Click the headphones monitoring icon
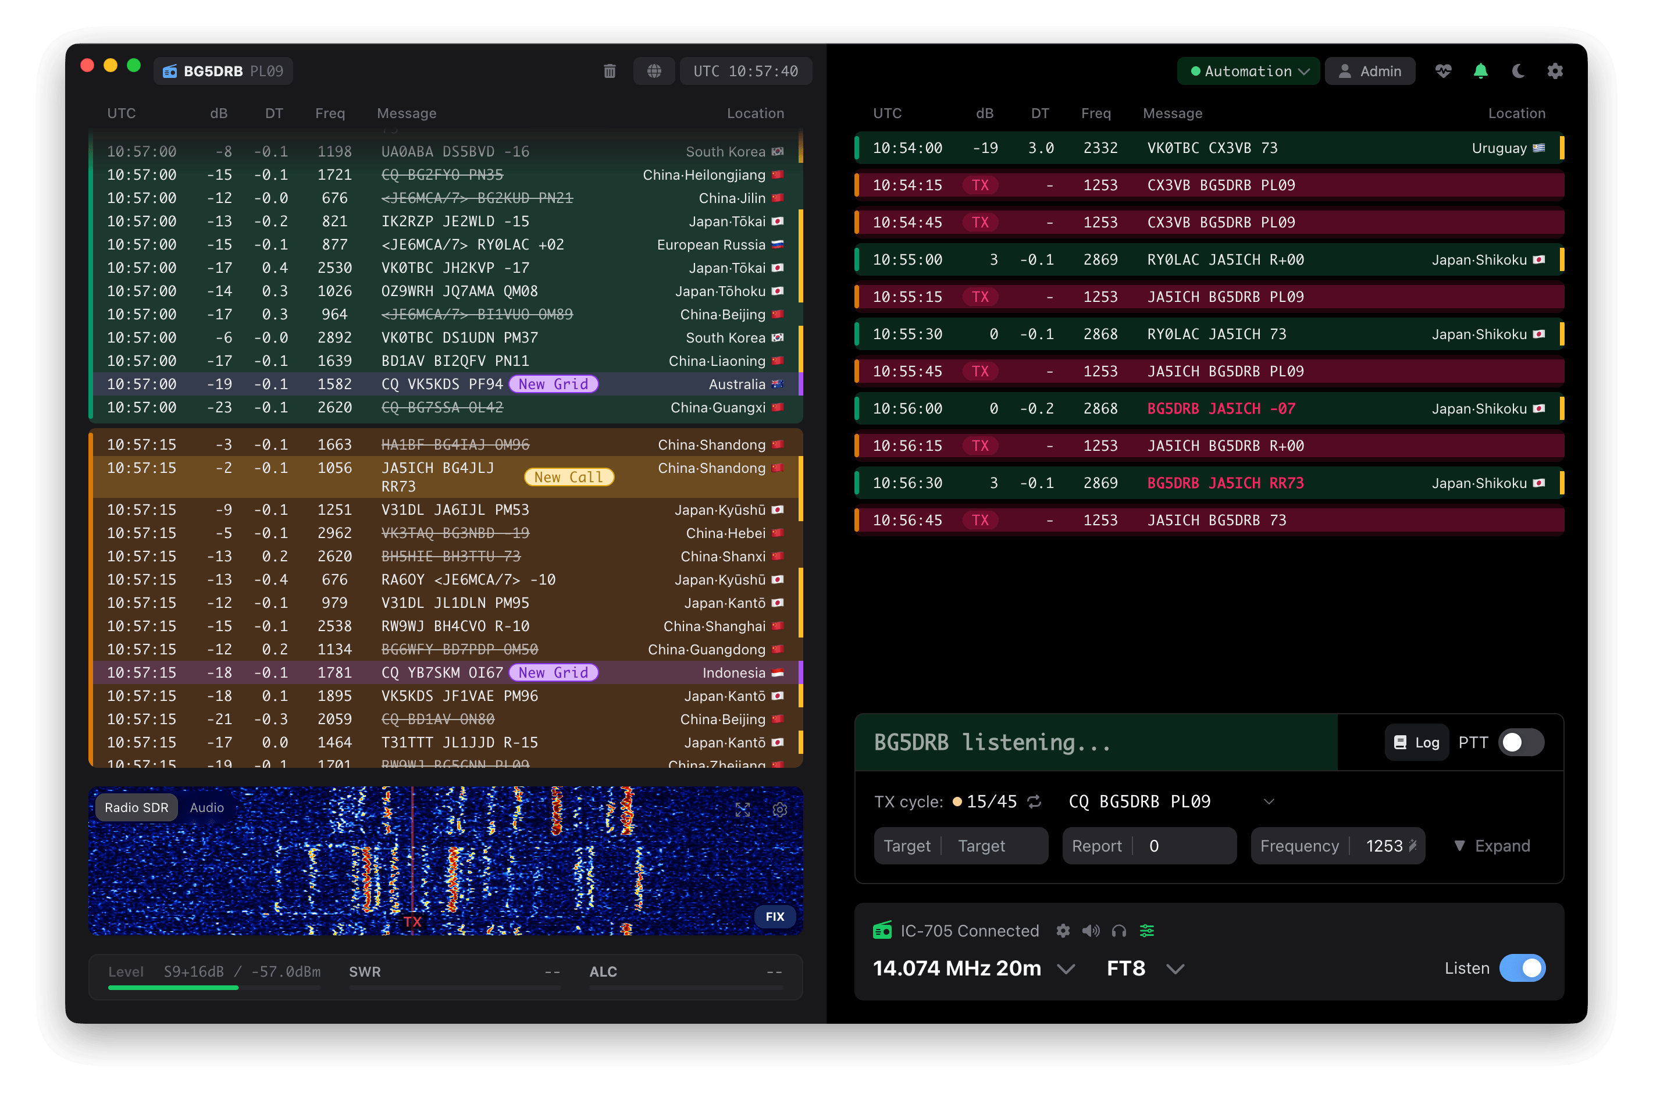 click(x=1120, y=930)
